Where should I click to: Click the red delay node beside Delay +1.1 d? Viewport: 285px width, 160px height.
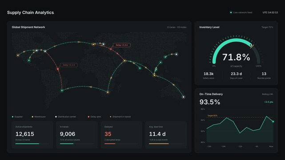click(x=58, y=69)
